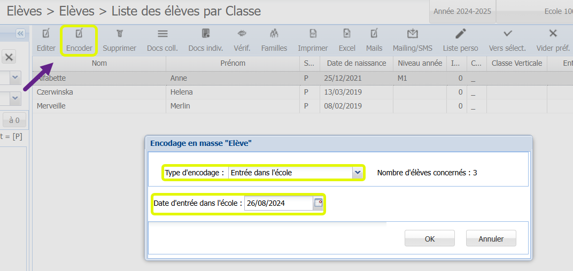Screen dimensions: 573x271
Task: Click the Supprimer delete icon
Action: [119, 34]
